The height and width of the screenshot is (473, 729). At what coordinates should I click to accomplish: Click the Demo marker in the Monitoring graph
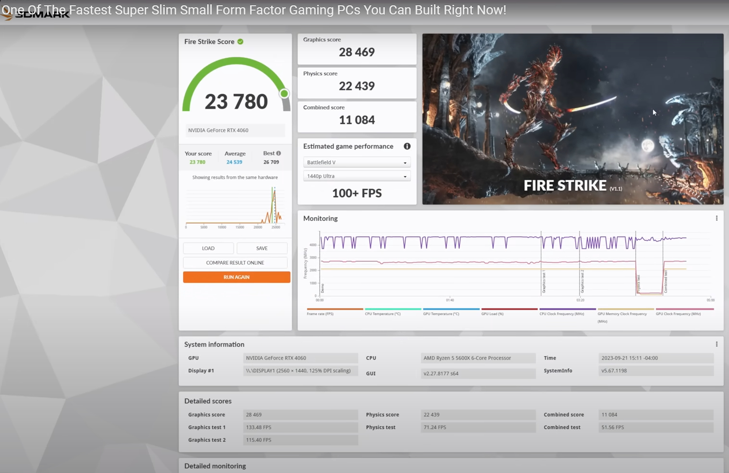click(x=322, y=288)
